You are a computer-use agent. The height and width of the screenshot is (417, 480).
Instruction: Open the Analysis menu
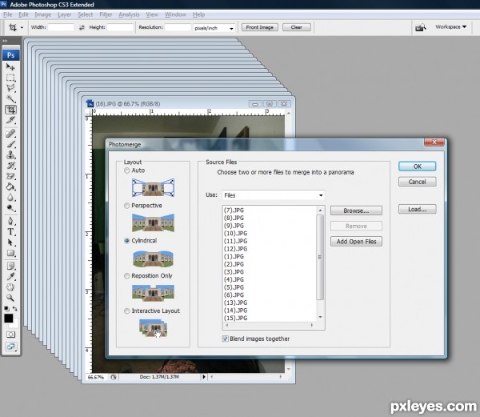pos(129,14)
